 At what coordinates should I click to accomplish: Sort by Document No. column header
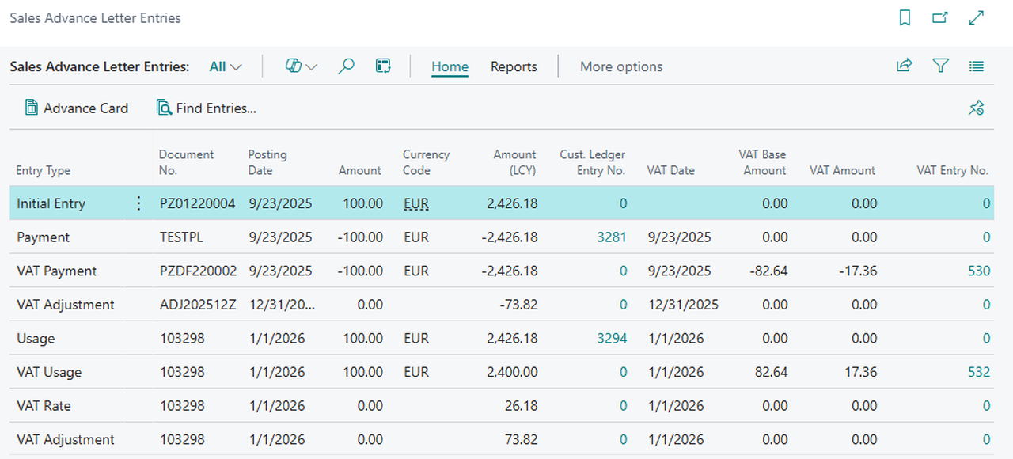(187, 162)
